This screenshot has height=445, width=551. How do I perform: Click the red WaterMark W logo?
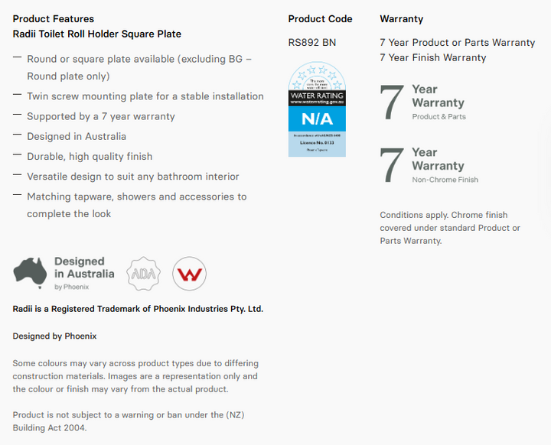[190, 274]
